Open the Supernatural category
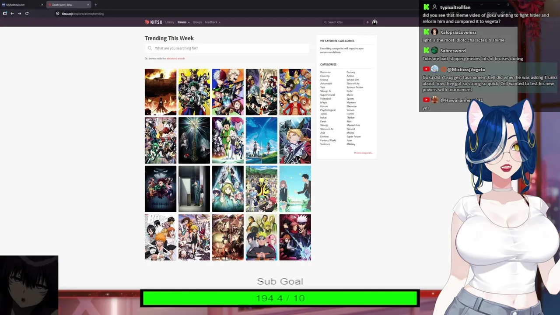Screen dimensions: 560x315 [327, 95]
